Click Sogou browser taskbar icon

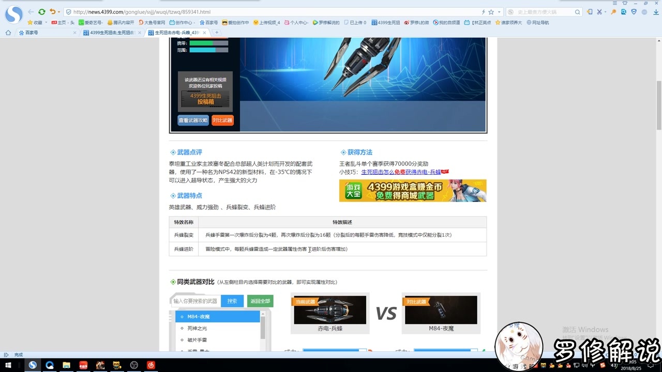33,365
